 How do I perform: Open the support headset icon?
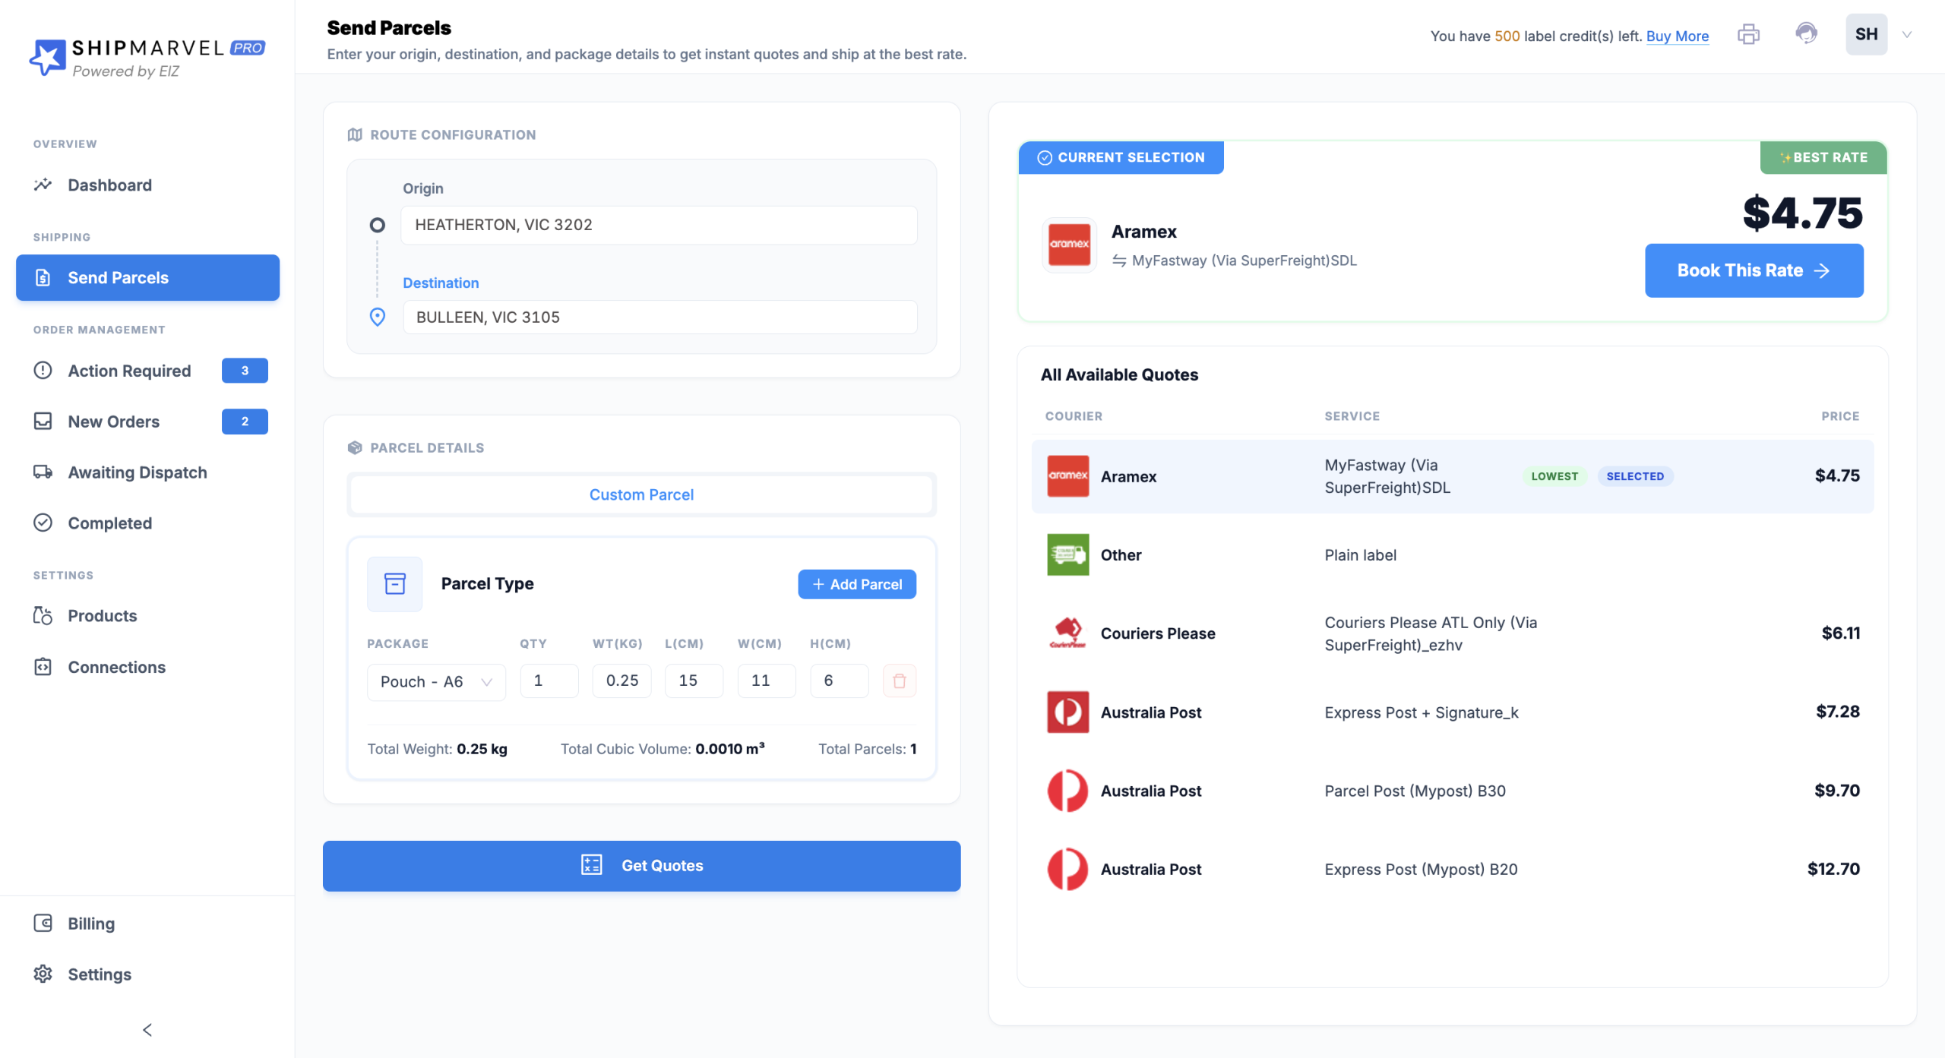click(x=1806, y=34)
